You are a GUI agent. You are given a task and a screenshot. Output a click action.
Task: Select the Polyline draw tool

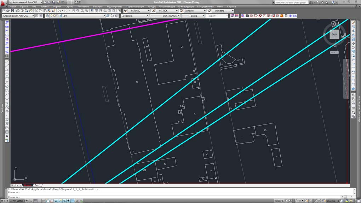[x=7, y=70]
